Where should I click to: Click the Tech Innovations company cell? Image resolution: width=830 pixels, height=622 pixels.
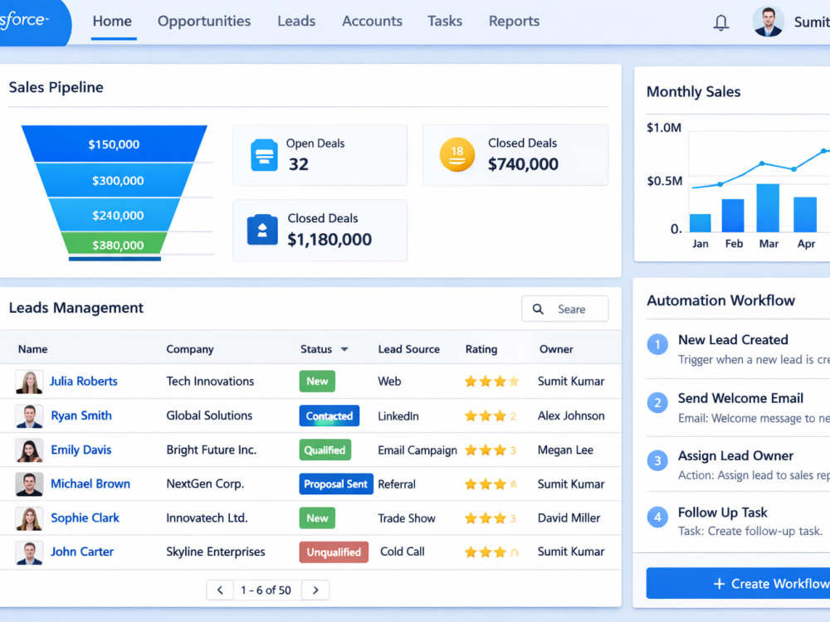pyautogui.click(x=210, y=381)
